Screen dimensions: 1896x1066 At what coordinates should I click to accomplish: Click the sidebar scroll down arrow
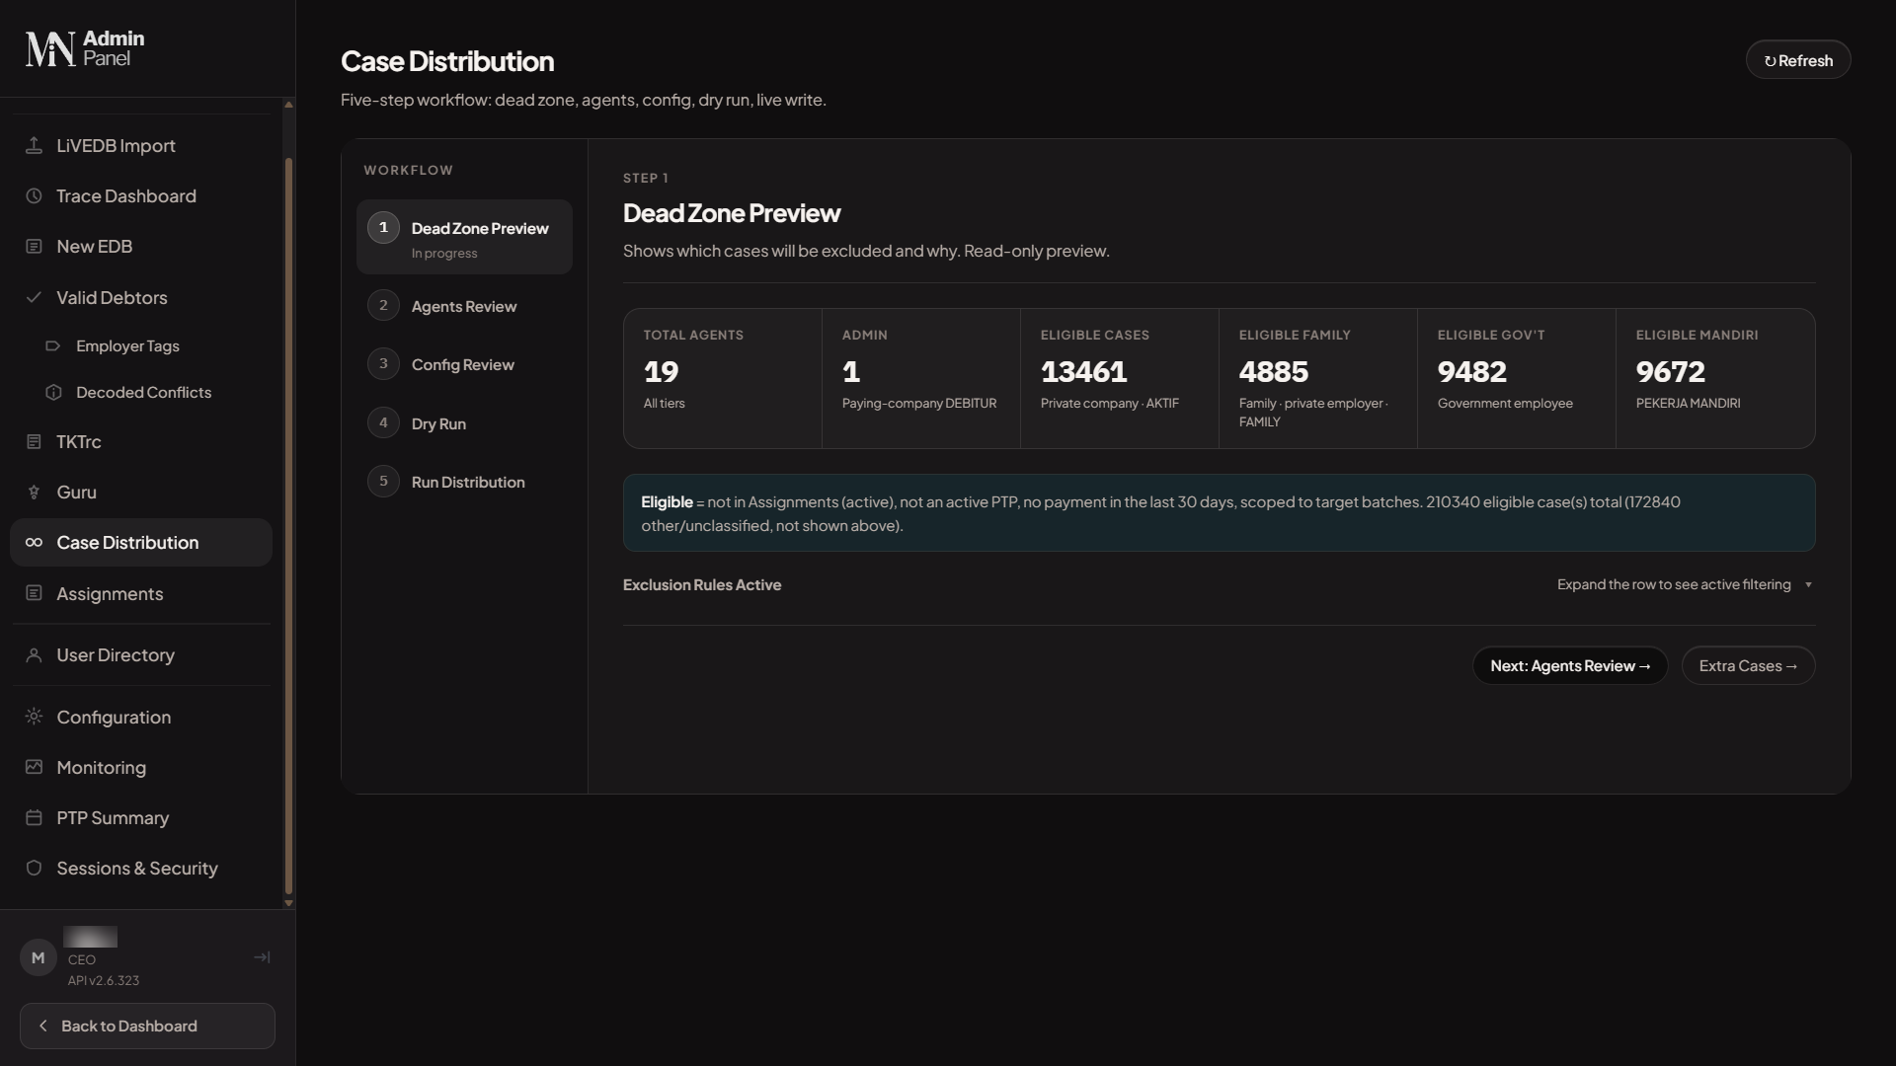(288, 903)
